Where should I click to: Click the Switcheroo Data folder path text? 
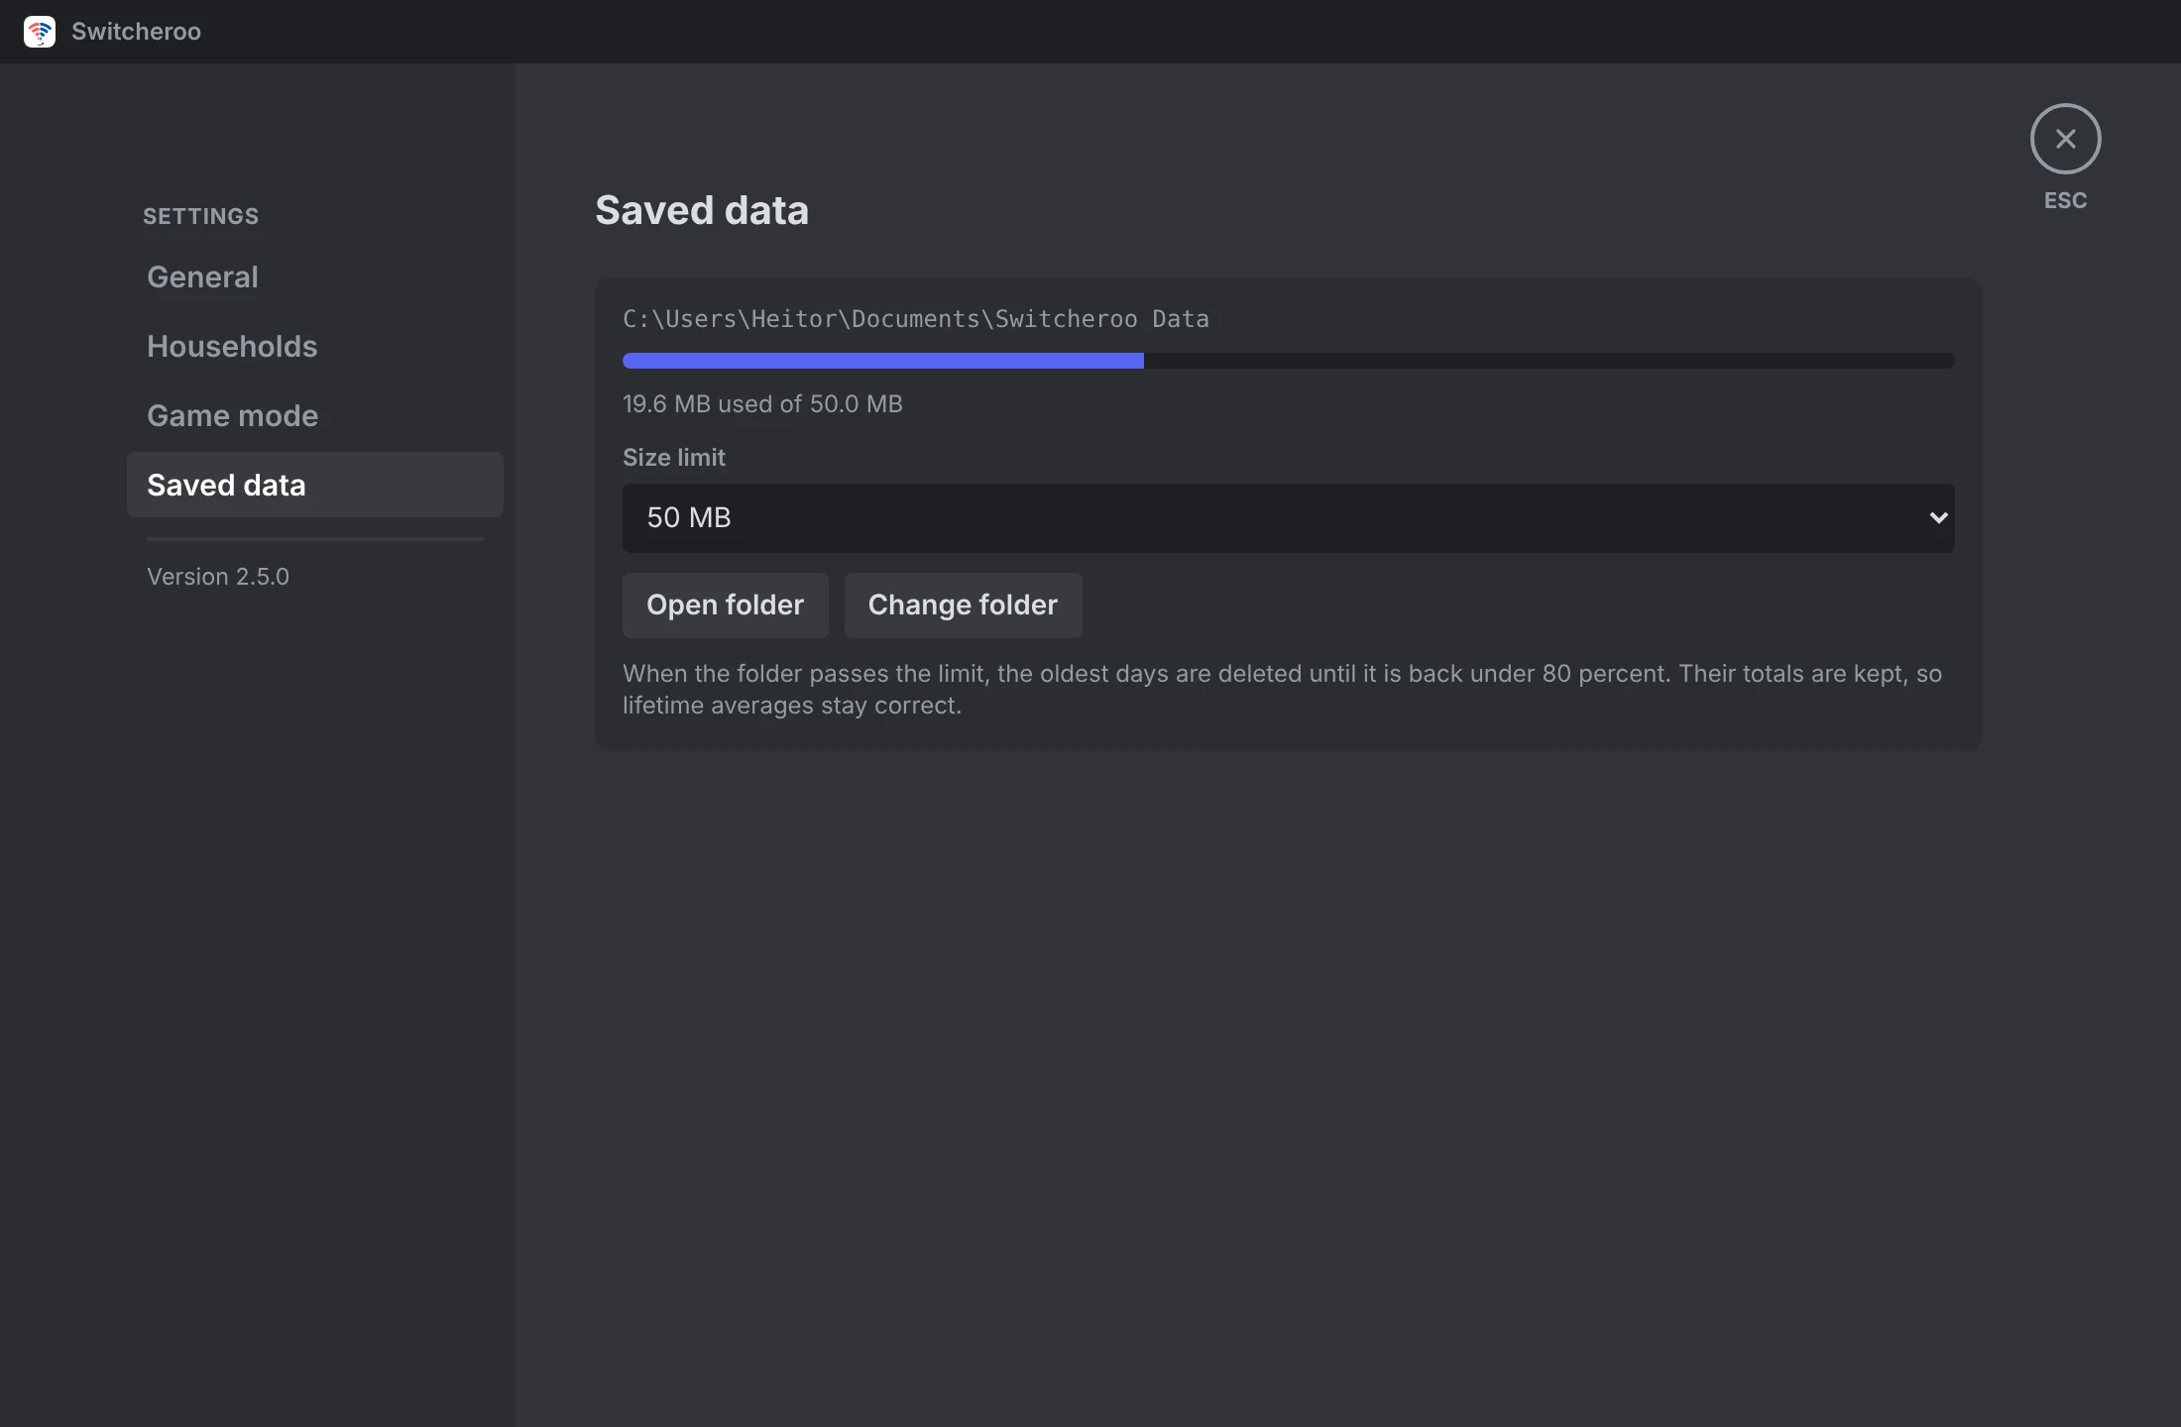click(x=915, y=319)
